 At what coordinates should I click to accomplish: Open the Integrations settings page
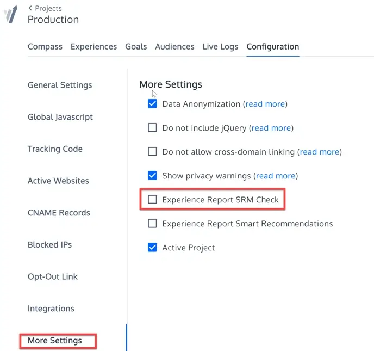51,309
